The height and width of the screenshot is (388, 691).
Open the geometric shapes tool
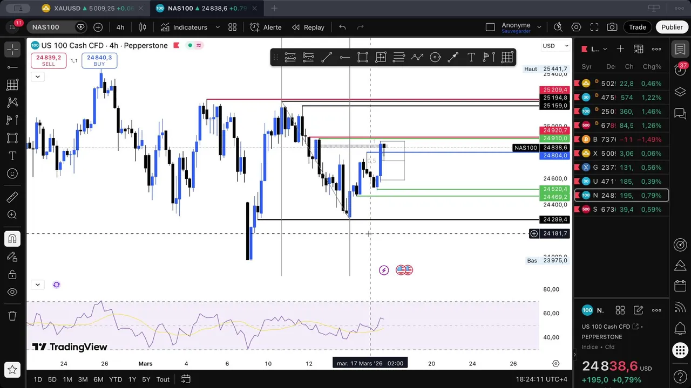click(x=12, y=138)
